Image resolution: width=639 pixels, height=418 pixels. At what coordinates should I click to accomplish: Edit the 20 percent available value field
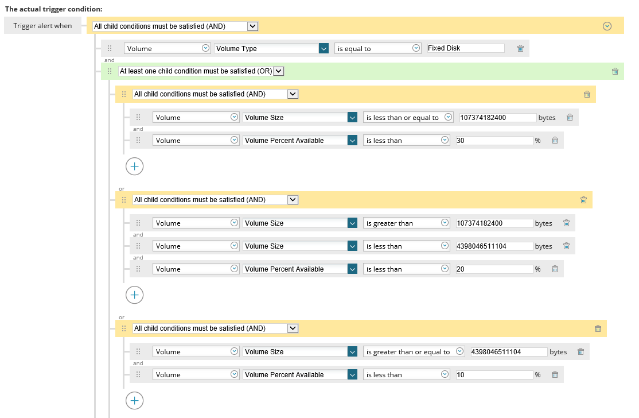pyautogui.click(x=494, y=269)
